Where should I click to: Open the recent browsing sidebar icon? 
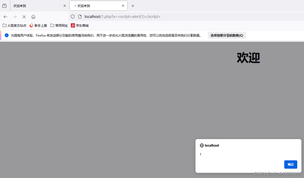click(x=4, y=6)
